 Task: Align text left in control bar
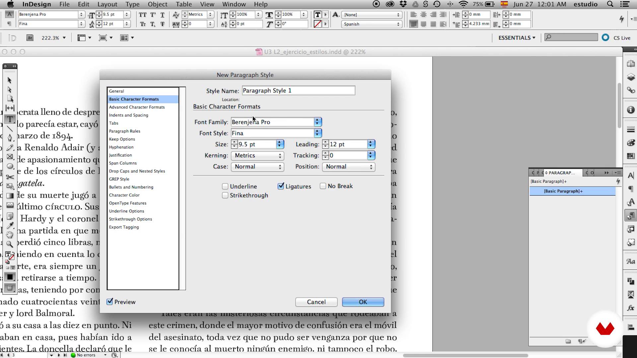pos(413,15)
